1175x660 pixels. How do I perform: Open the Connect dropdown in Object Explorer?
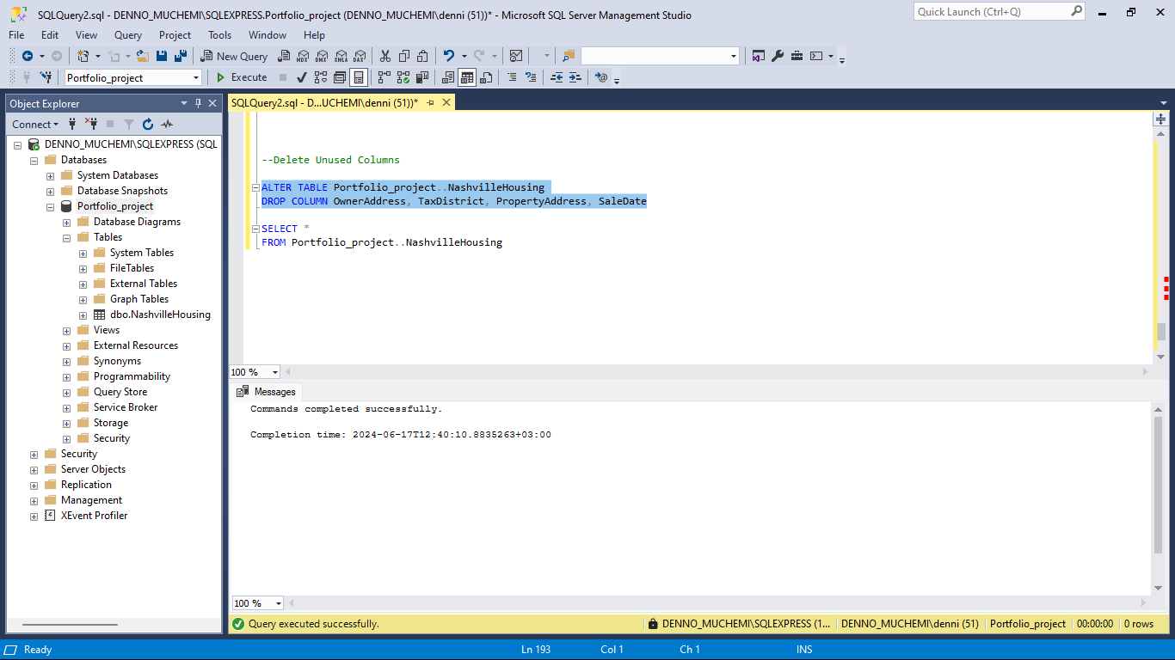(35, 125)
